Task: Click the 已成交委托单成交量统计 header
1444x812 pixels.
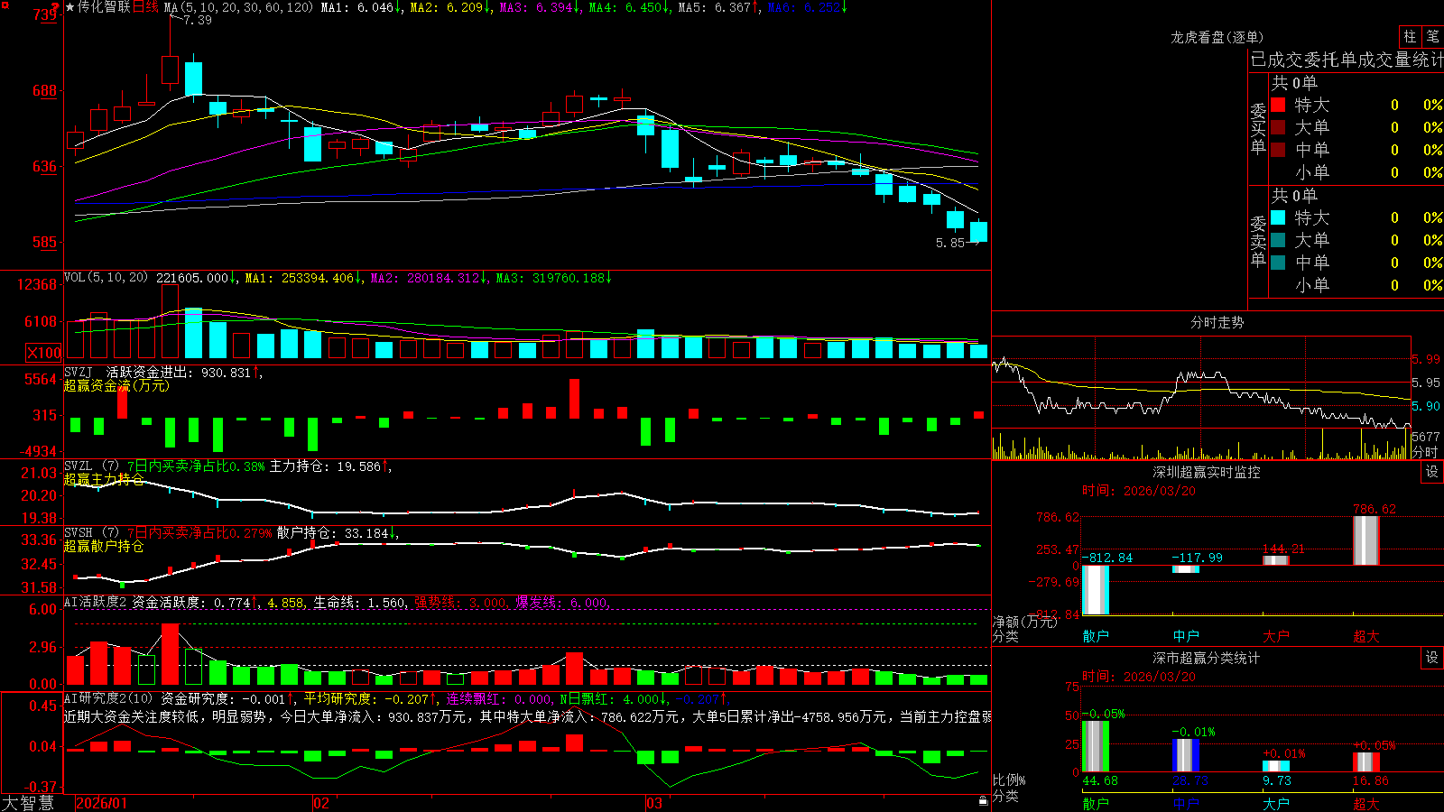Action: 1347,60
